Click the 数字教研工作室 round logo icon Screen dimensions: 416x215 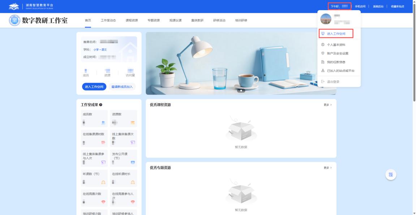click(x=14, y=21)
